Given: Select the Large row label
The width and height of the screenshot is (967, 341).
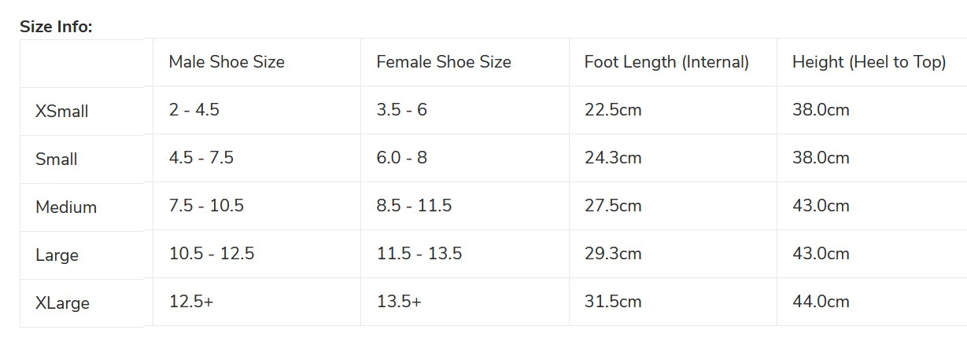Looking at the screenshot, I should pyautogui.click(x=57, y=255).
